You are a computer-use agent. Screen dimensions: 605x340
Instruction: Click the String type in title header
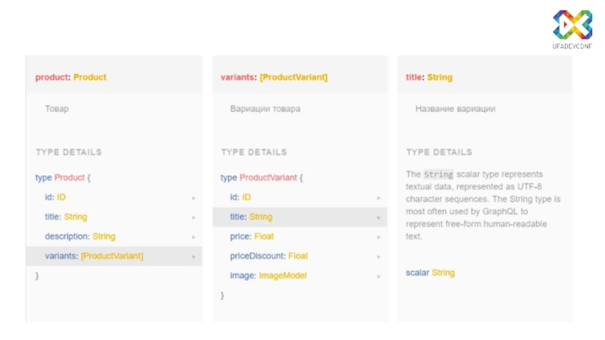(440, 77)
